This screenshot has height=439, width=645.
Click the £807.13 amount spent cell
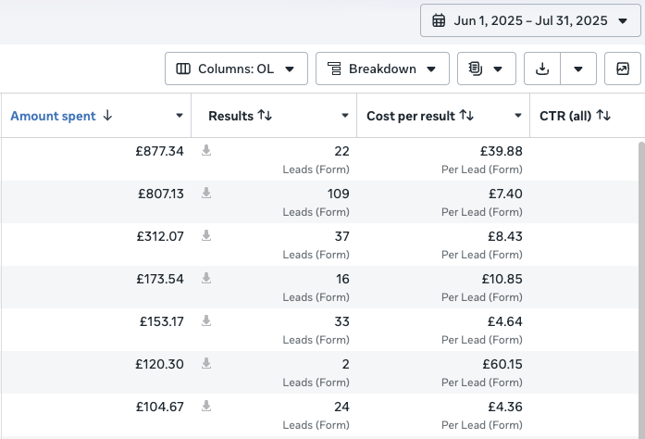tap(161, 194)
